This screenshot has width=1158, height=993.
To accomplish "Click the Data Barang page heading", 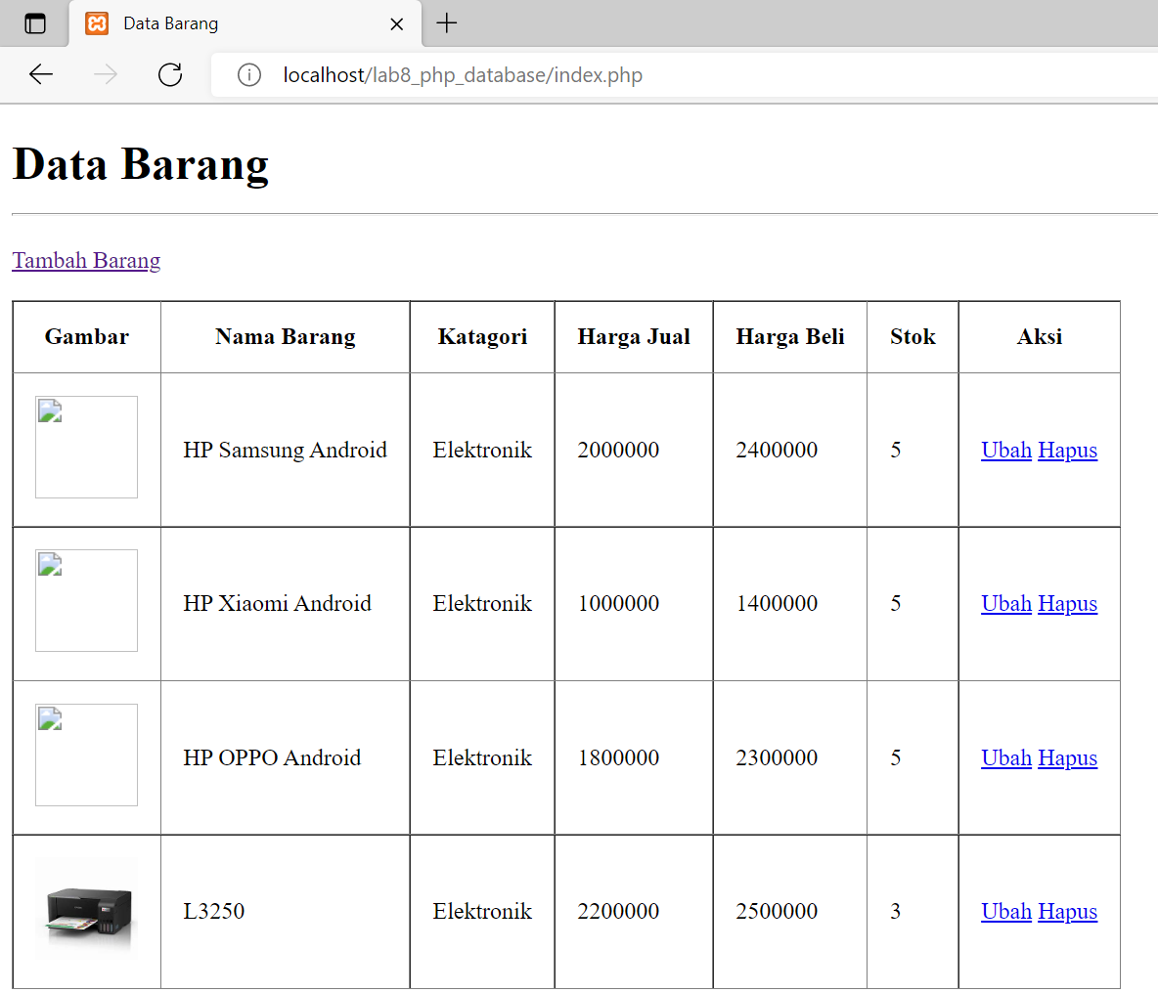I will (x=141, y=164).
